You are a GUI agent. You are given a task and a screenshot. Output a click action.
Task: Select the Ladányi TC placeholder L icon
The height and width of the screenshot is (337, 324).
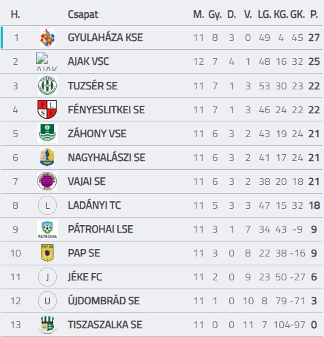point(47,205)
